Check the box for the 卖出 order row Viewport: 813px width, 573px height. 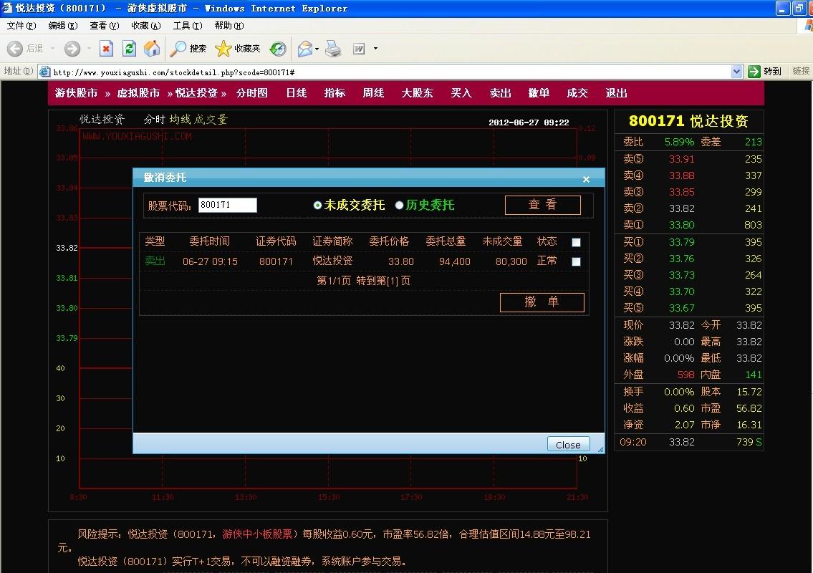[576, 261]
